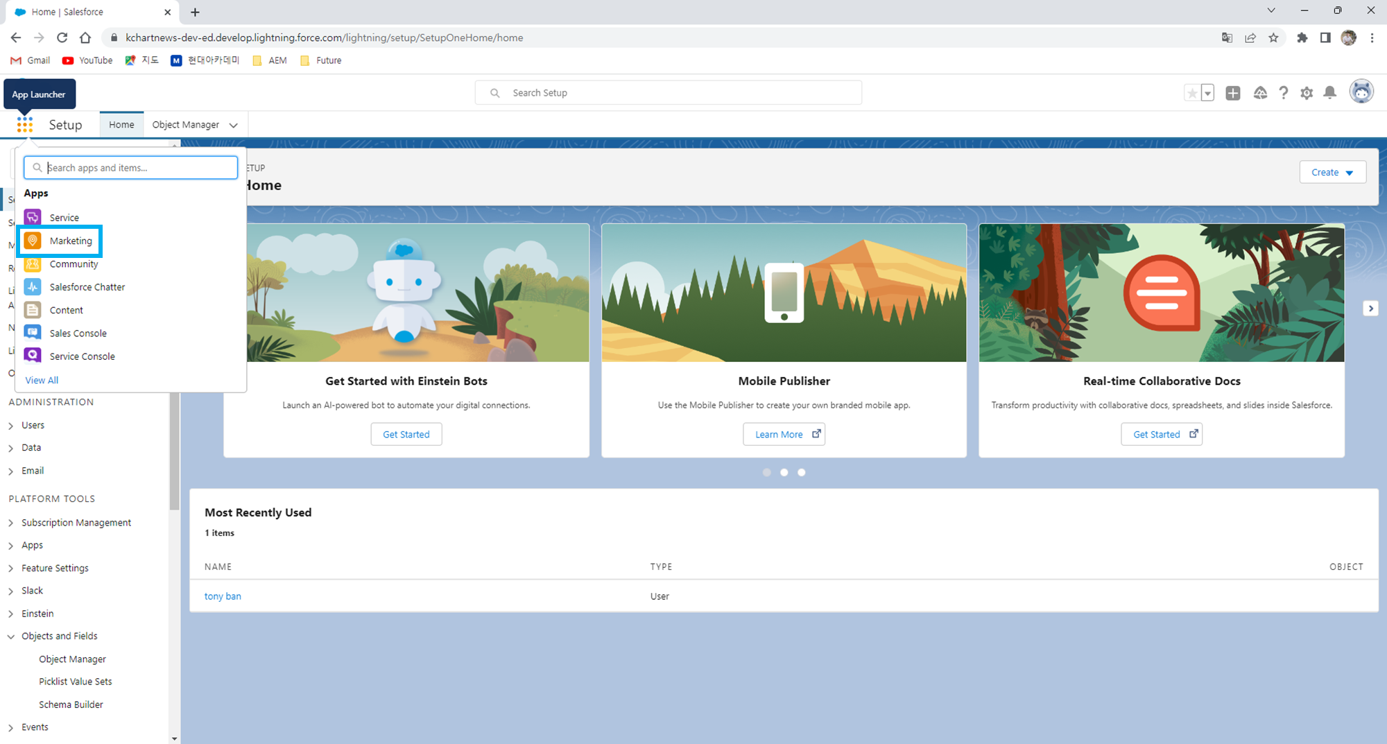
Task: Expand the Feature Settings node
Action: click(10, 569)
